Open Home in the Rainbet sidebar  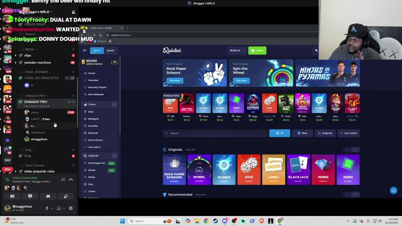[x=91, y=73]
